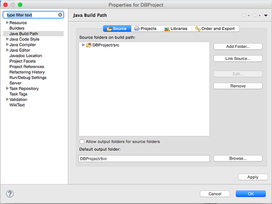Confirm with the OK button
The height and width of the screenshot is (204, 272).
click(x=251, y=194)
